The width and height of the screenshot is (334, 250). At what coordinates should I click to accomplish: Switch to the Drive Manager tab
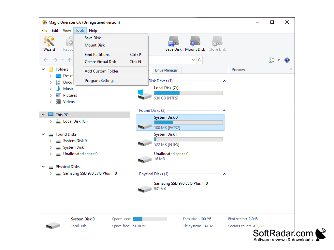click(167, 70)
